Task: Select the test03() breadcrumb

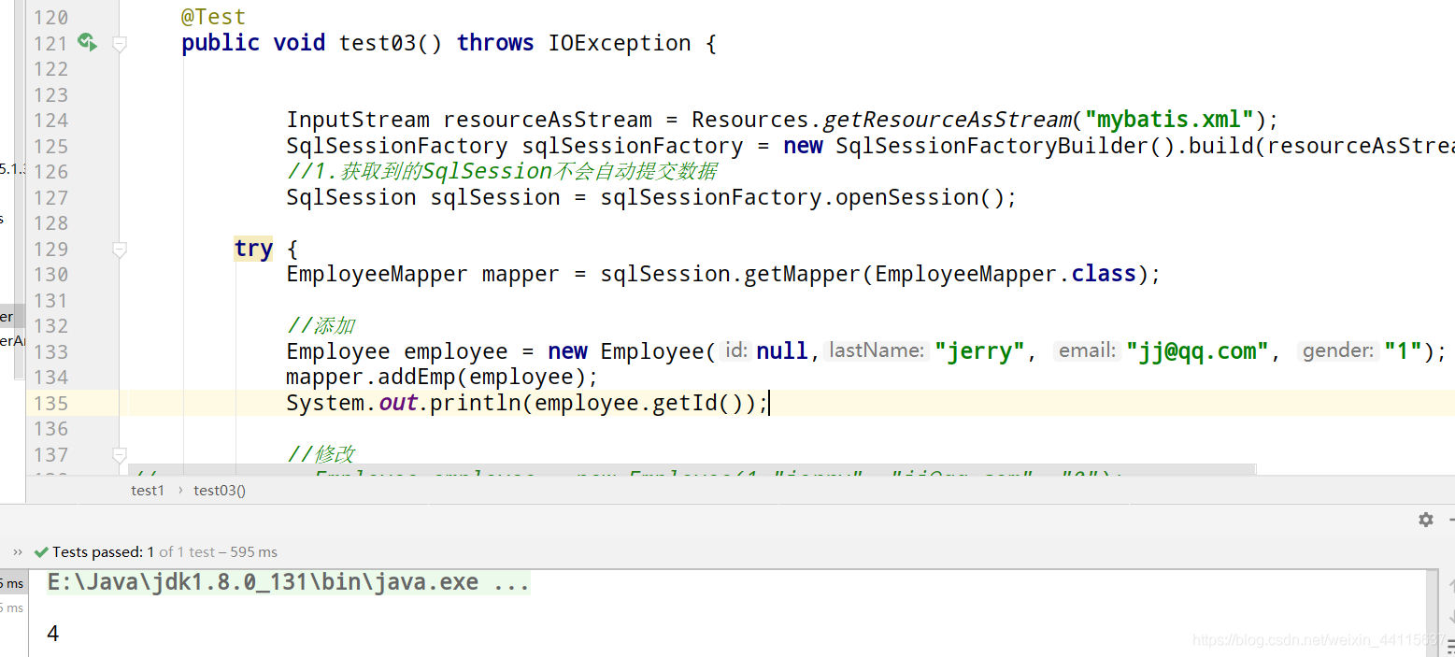Action: (220, 490)
